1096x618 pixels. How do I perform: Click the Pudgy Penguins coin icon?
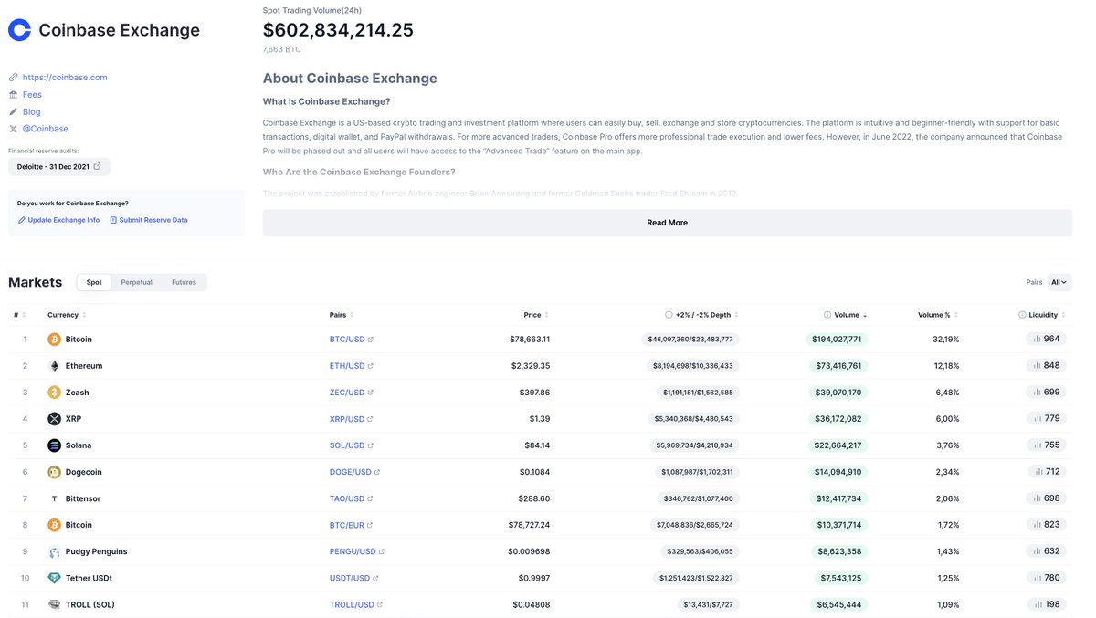click(54, 552)
